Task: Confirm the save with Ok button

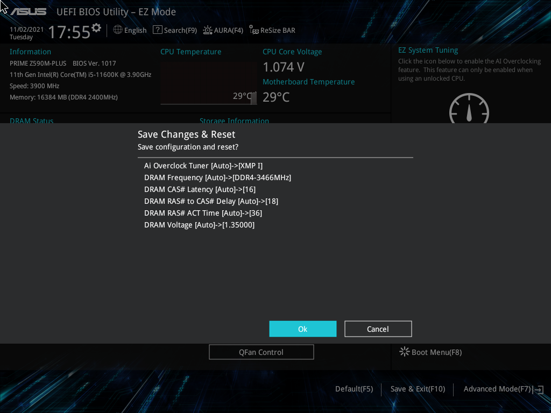Action: (x=302, y=329)
